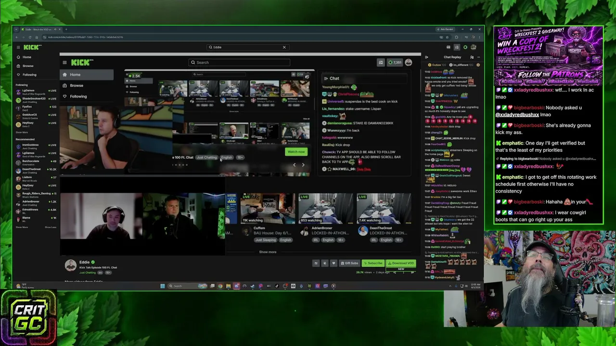Expand Show More under Recommended list
The height and width of the screenshot is (346, 616).
tap(22, 227)
